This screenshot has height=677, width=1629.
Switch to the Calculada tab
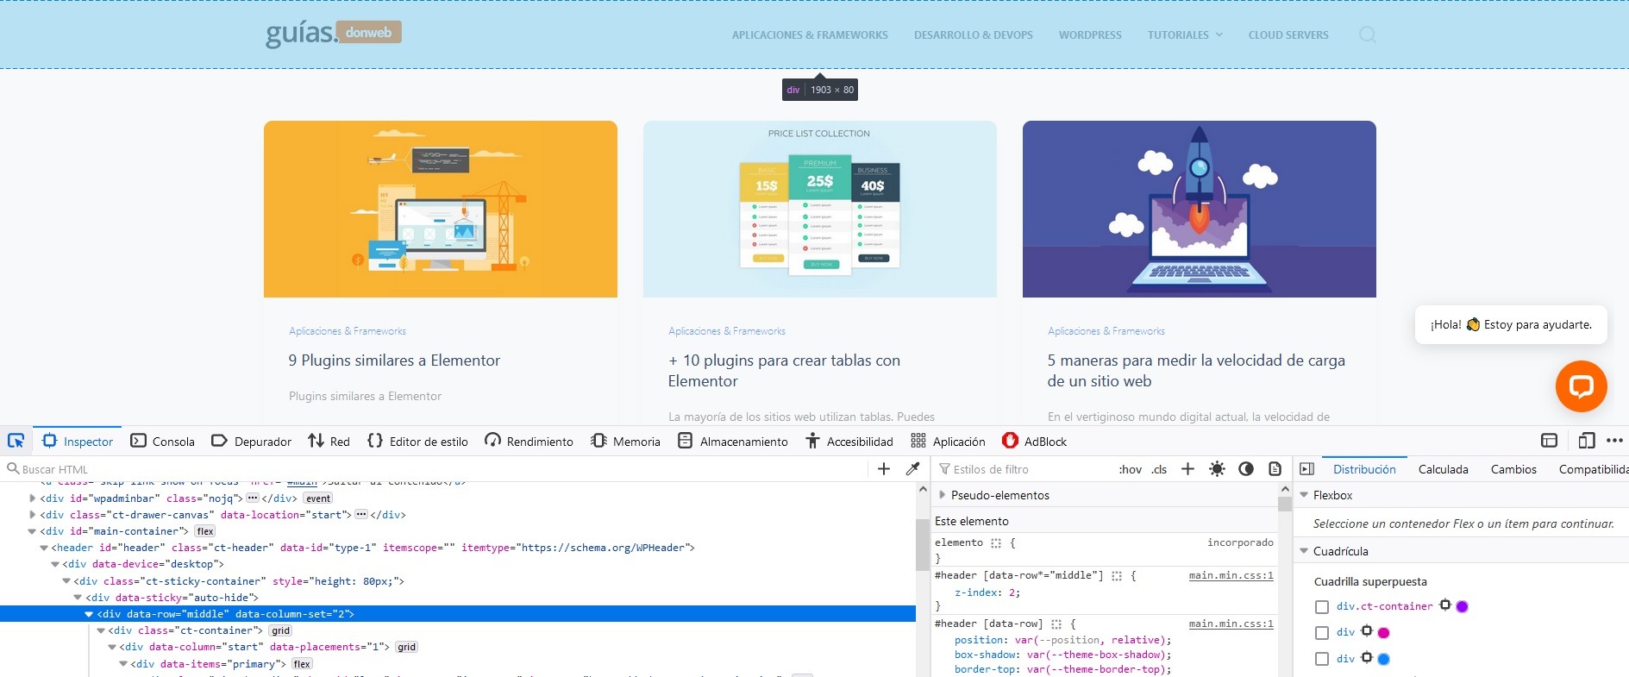click(x=1443, y=469)
